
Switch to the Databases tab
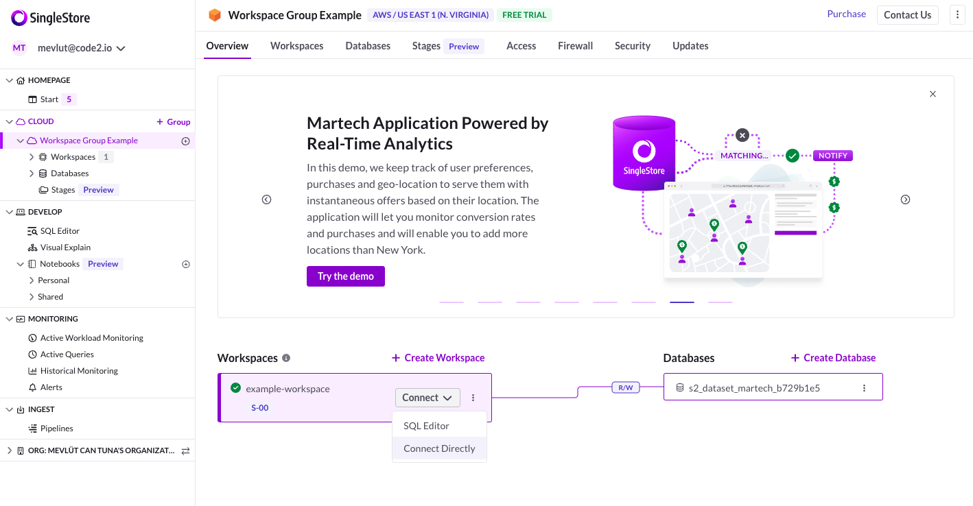[x=368, y=46]
